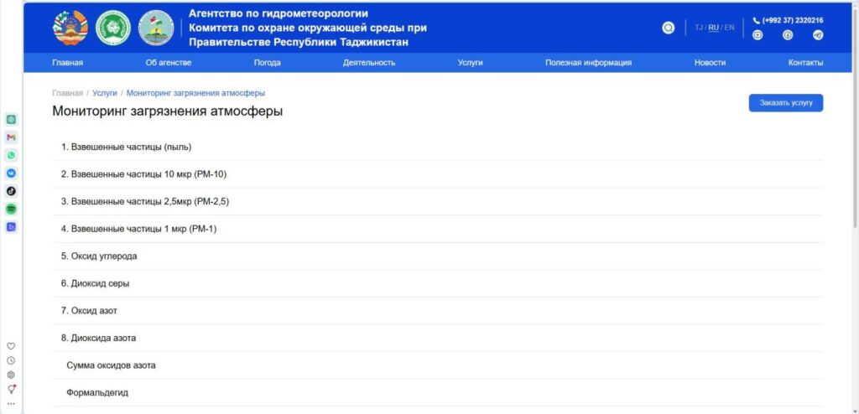Expand the Услуги navigation menu
Viewport: 859px width, 414px height.
[470, 63]
